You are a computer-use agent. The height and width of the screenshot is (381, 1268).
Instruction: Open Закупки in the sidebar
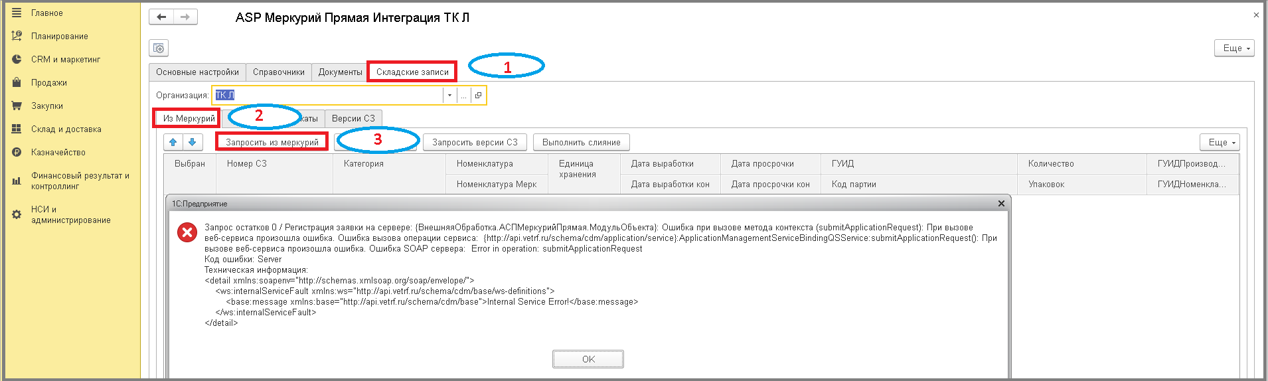[x=47, y=106]
